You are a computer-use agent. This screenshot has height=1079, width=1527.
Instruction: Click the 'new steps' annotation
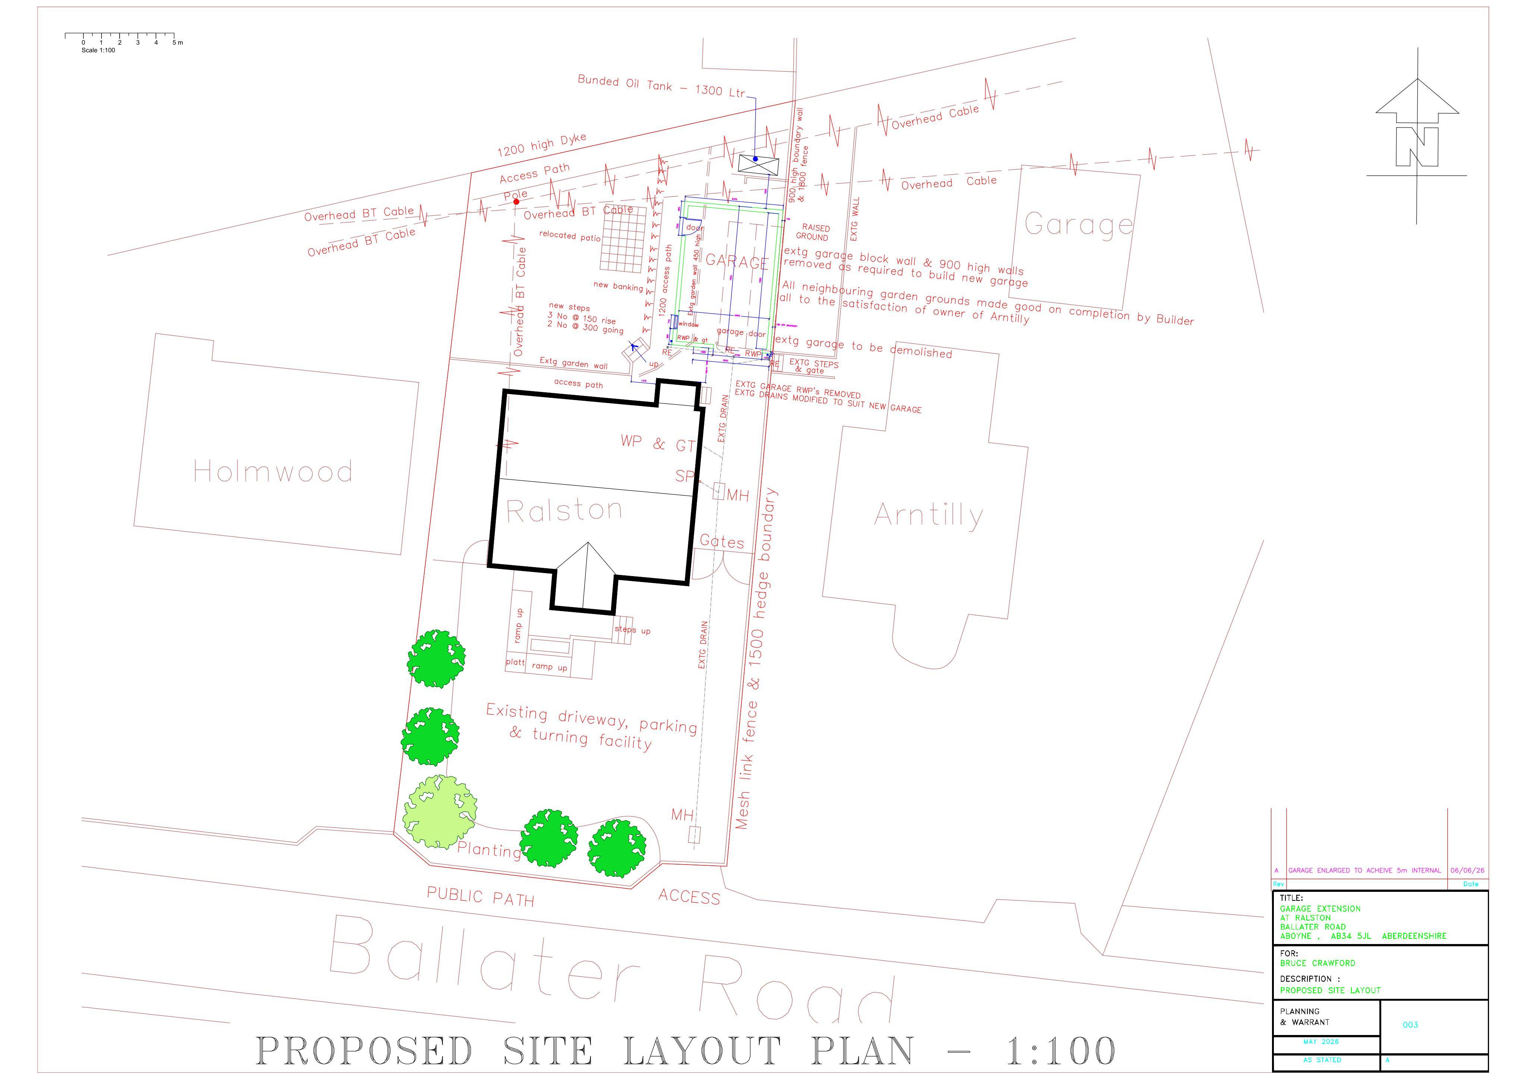[569, 307]
